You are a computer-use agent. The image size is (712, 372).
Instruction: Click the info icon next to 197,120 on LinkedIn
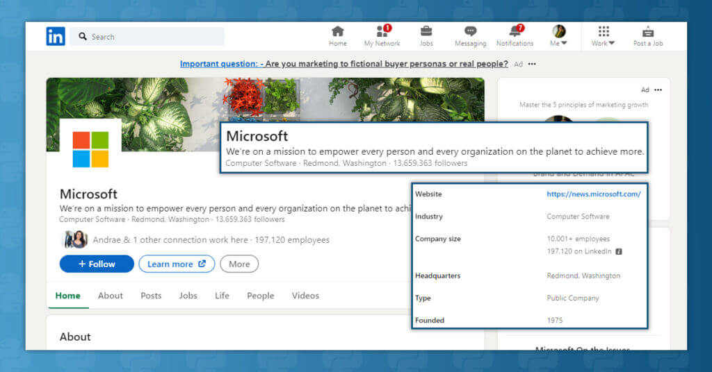[618, 251]
